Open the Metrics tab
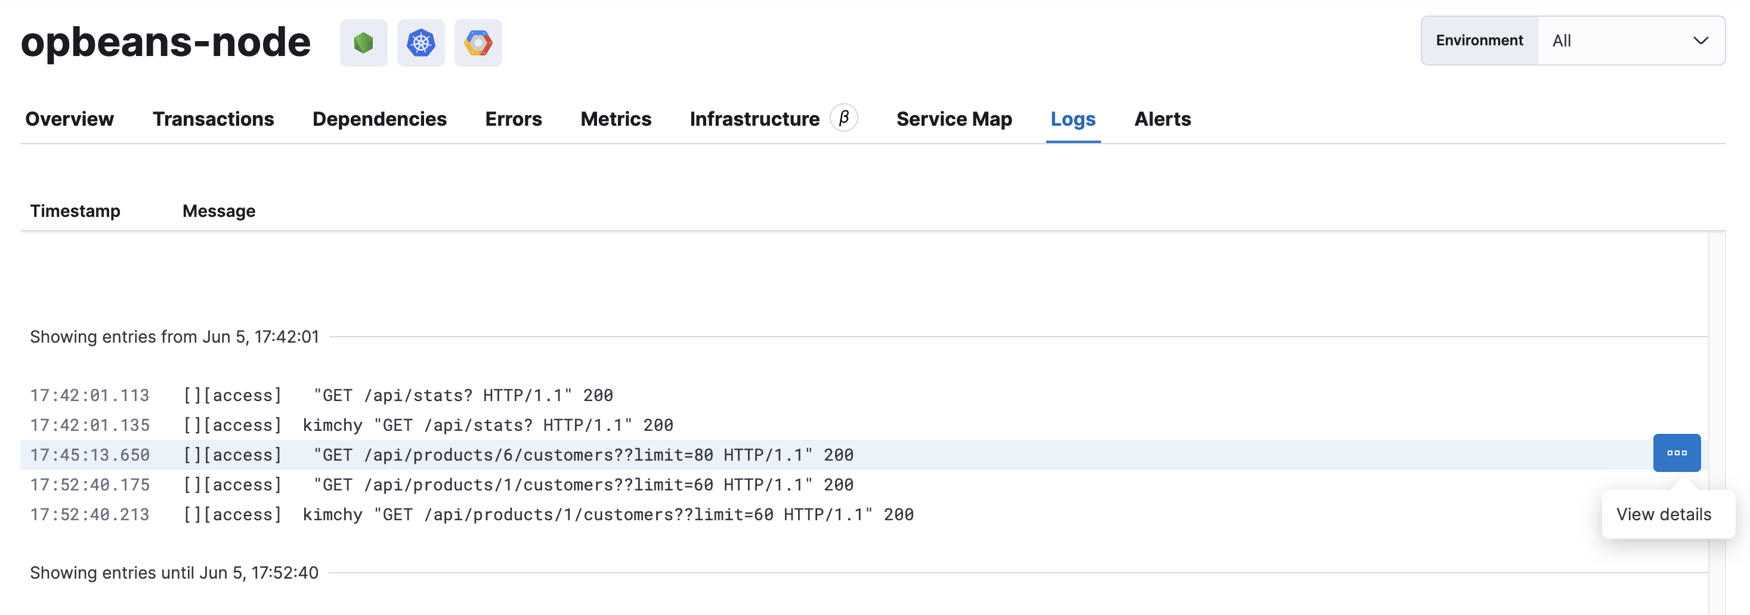Image resolution: width=1750 pixels, height=615 pixels. click(x=616, y=119)
